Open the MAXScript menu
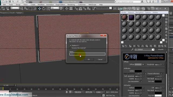The image size is (173, 97). tap(92, 5)
